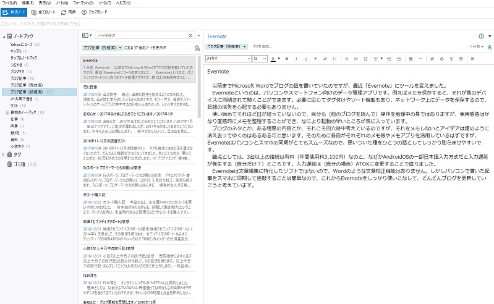Image resolution: width=494 pixels, height=304 pixels.
Task: Open the 編集(E) menu
Action: (28, 3)
